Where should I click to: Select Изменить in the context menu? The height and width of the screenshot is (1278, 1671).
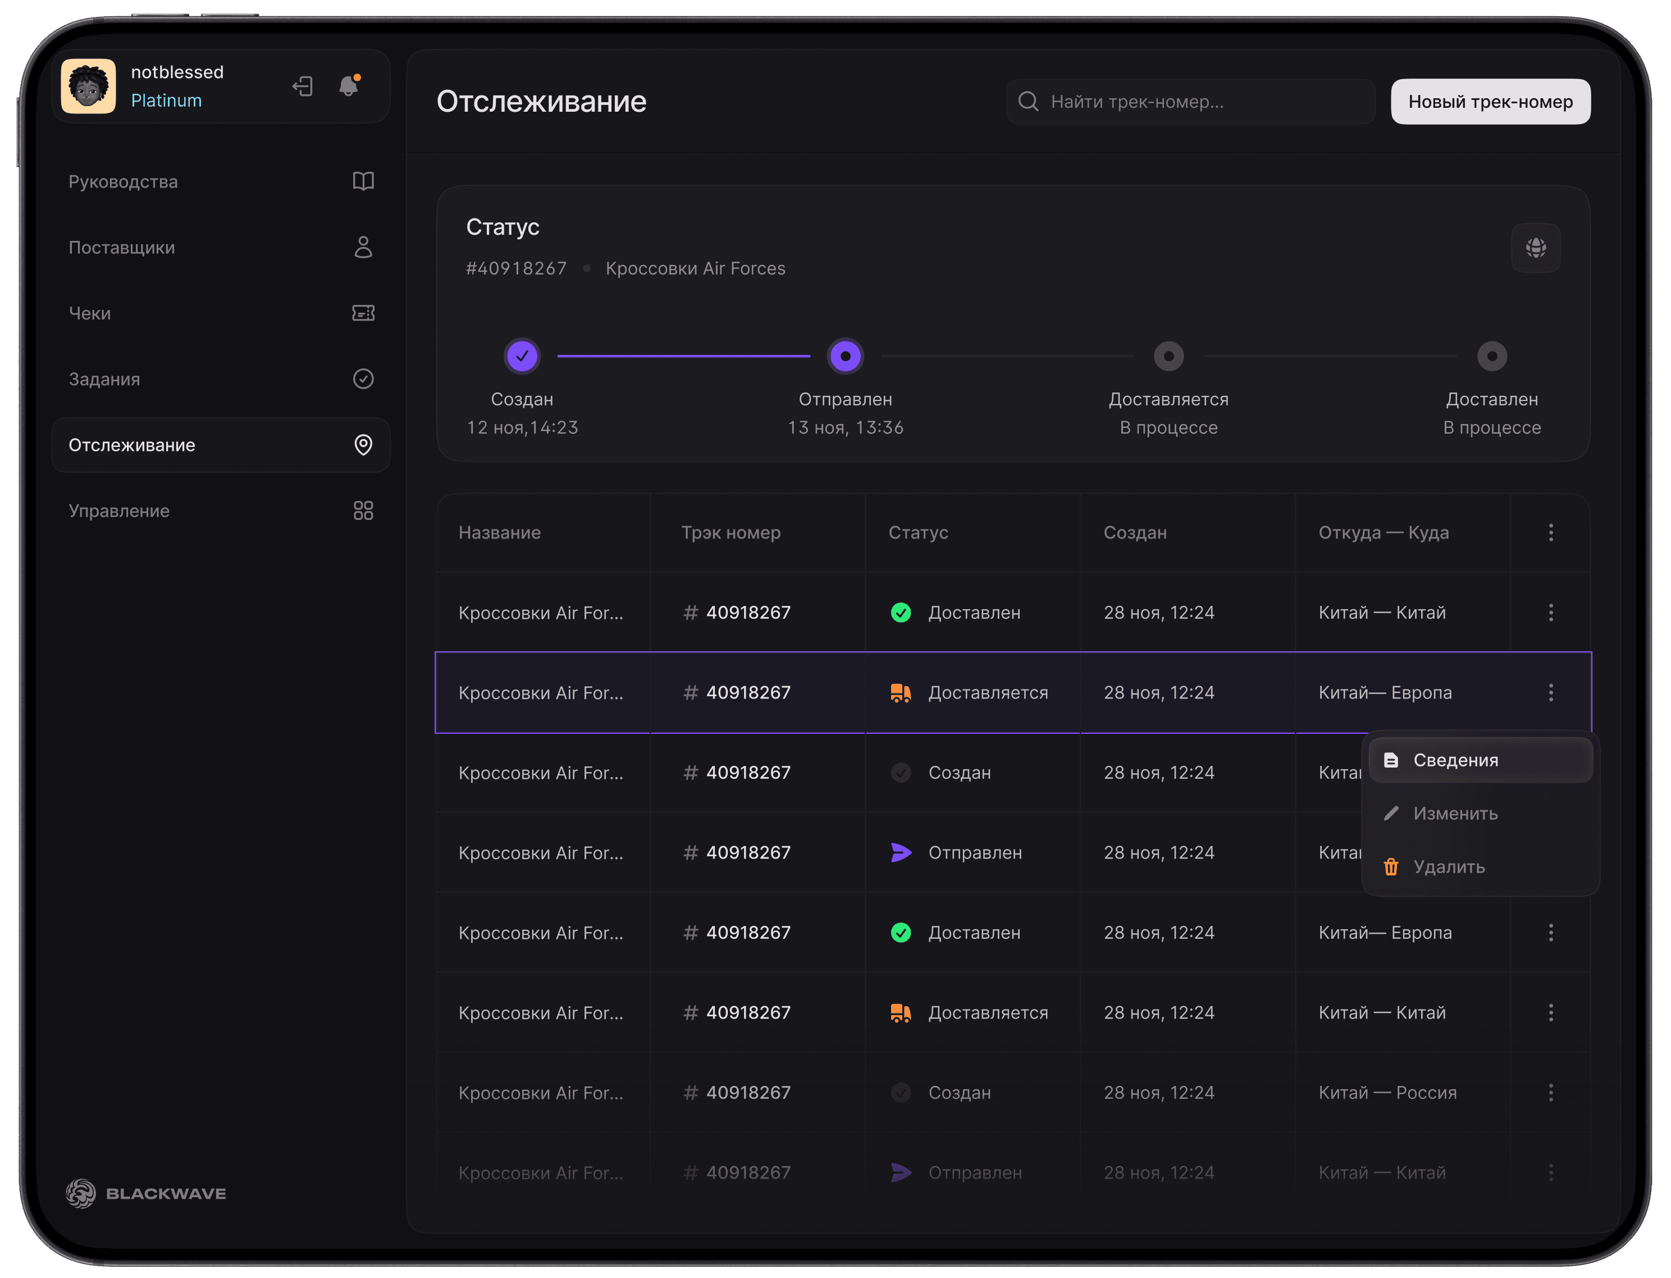[x=1454, y=813]
